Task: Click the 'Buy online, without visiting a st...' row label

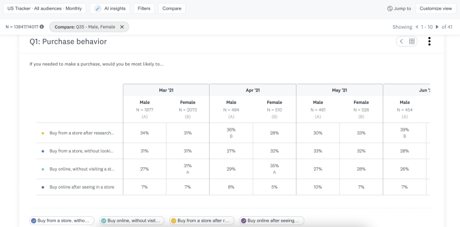Action: (x=82, y=169)
